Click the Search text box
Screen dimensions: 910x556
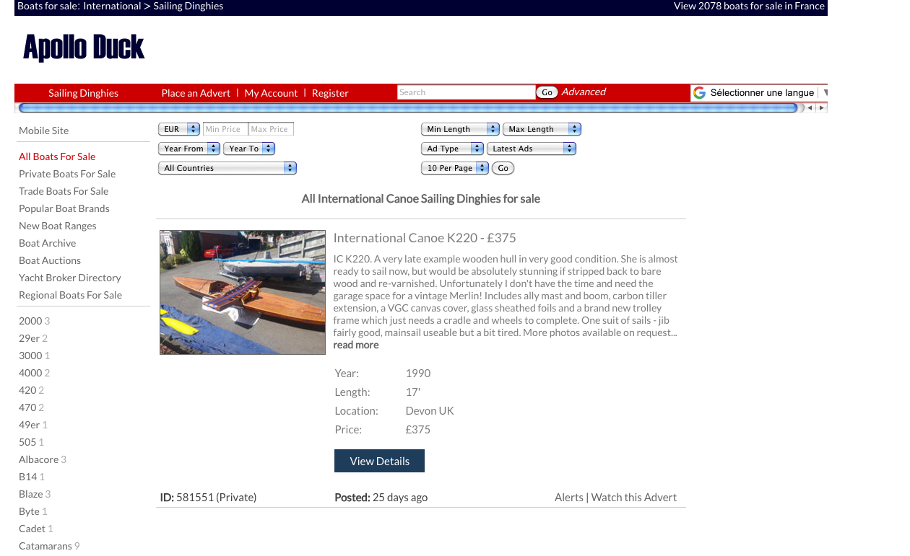click(x=466, y=92)
